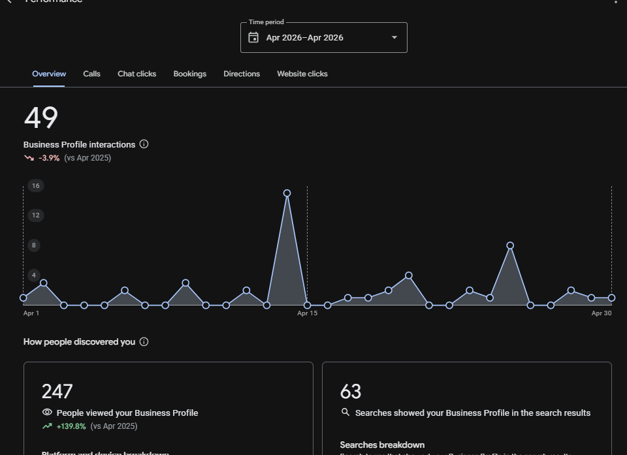Click the Apr 15 axis label

307,313
